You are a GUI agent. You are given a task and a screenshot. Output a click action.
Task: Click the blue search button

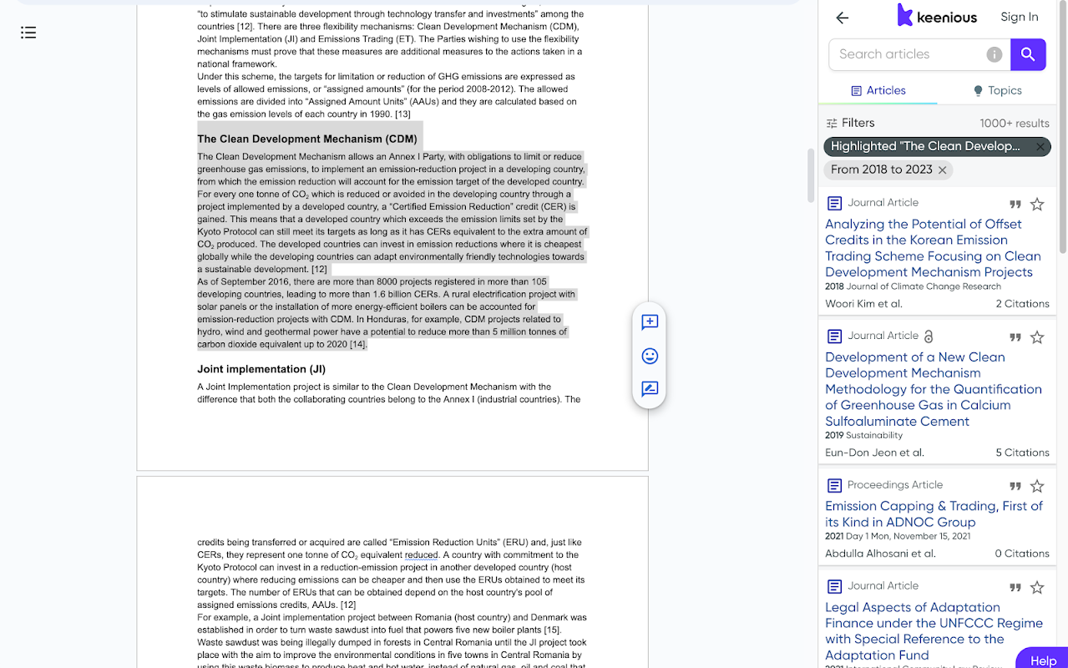click(x=1028, y=54)
